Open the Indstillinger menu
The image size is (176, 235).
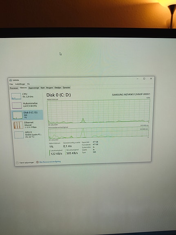click(x=20, y=84)
